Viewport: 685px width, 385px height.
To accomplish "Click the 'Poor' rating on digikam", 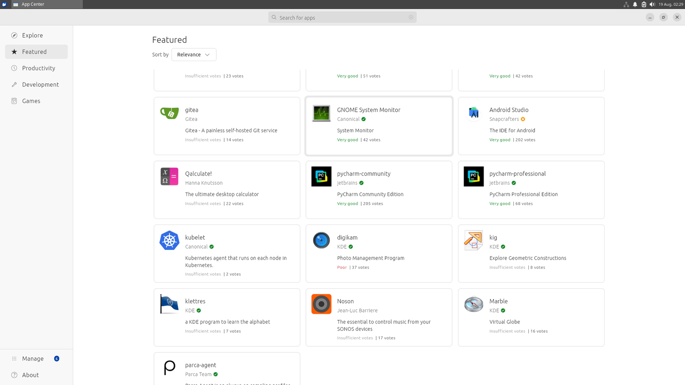I will coord(342,267).
